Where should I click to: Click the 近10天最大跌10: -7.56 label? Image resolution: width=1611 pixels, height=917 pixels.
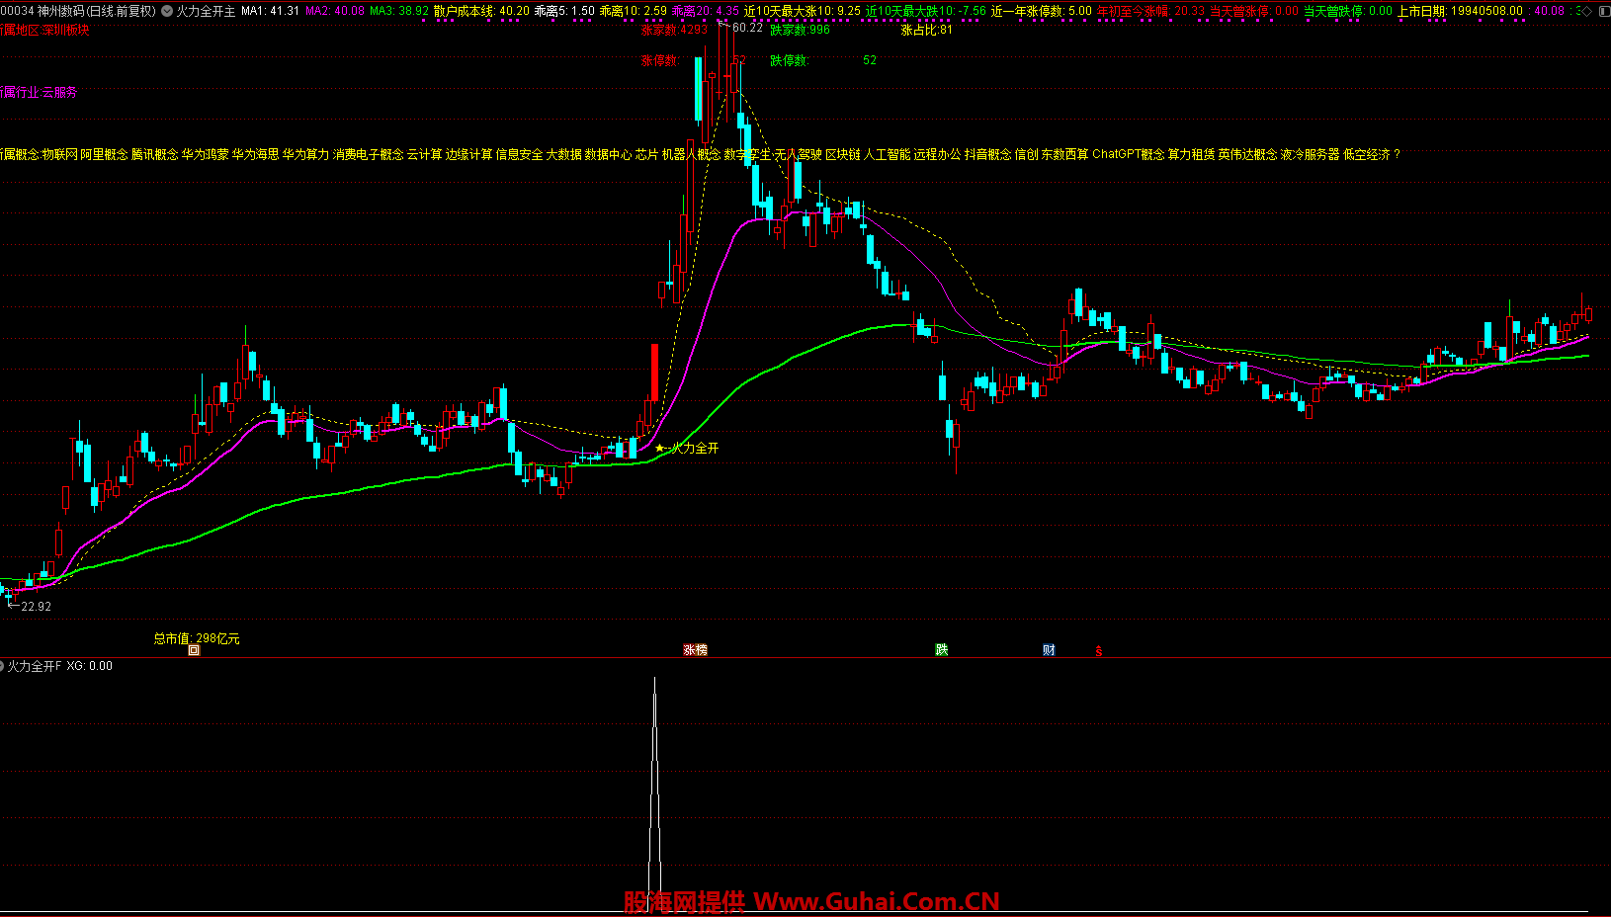tap(926, 11)
